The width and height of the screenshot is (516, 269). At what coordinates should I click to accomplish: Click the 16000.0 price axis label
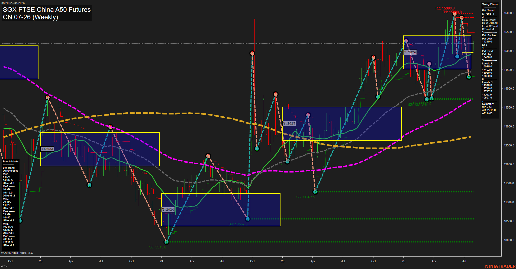coord(509,13)
